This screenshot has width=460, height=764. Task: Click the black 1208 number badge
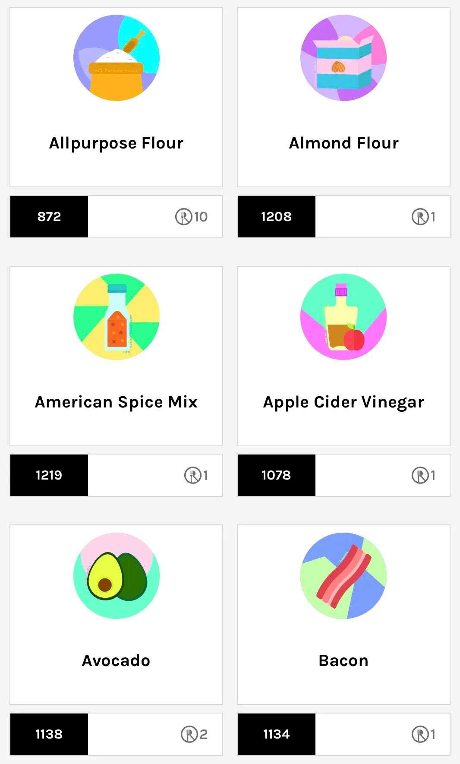(x=276, y=217)
